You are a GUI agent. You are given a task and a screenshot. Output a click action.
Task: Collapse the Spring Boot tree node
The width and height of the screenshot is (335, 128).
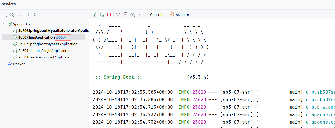(x=4, y=24)
